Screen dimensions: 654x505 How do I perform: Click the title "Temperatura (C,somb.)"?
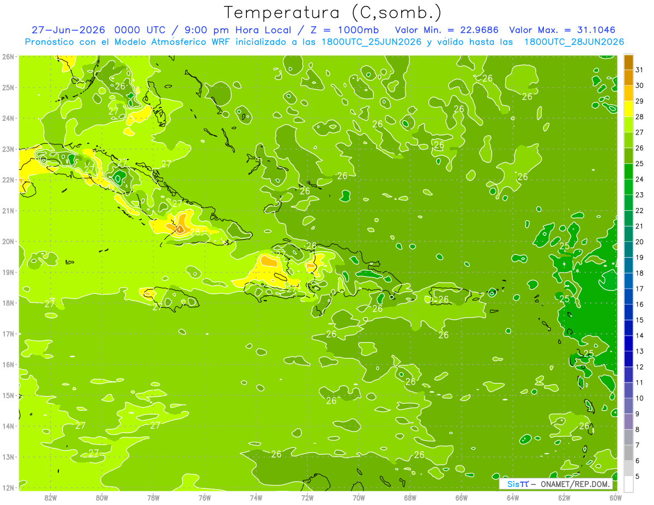coord(333,13)
